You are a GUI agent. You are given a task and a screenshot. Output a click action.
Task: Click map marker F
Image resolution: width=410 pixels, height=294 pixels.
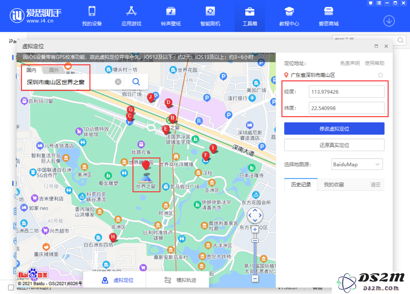(x=206, y=155)
